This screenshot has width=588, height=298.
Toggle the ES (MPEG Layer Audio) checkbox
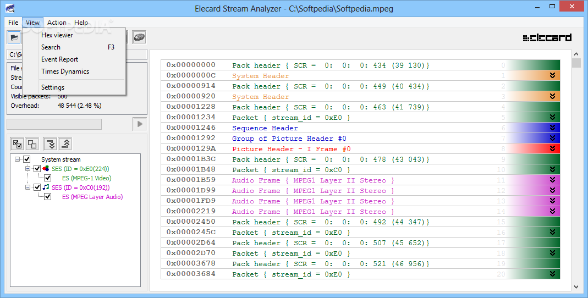click(48, 196)
